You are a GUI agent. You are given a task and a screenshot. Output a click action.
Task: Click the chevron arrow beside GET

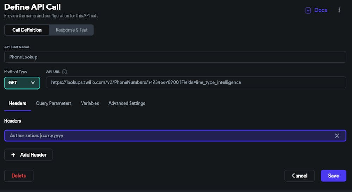click(33, 83)
